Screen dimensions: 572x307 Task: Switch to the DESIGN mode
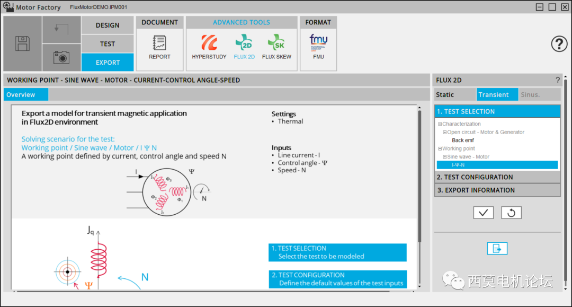[108, 25]
